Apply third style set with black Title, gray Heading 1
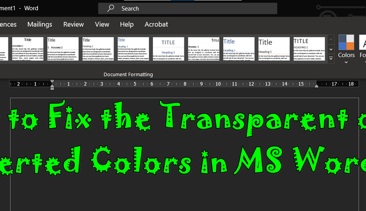The image size is (366, 211). click(x=98, y=49)
